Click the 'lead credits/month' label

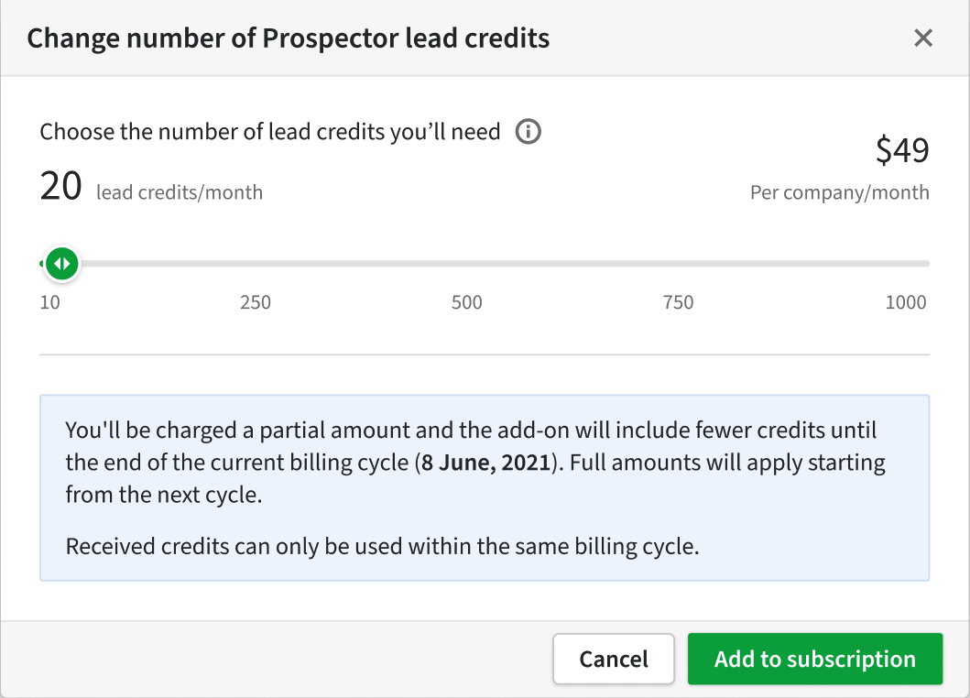tap(180, 192)
